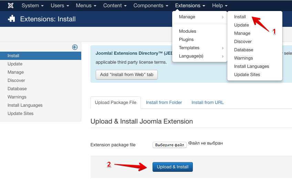Click the Joomla logo icon
Screen dimensions: 292x190
click(x=11, y=6)
